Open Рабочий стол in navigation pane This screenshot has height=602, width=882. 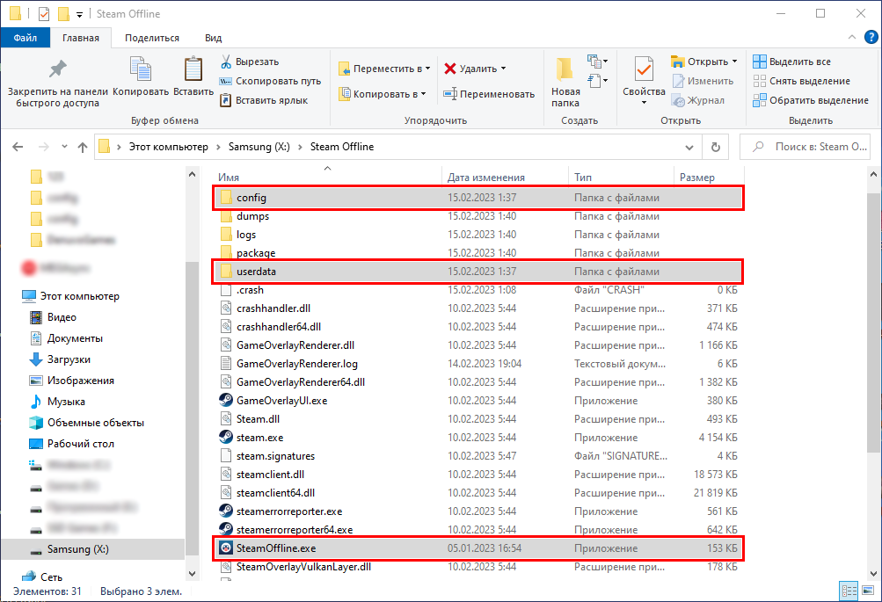tap(71, 444)
